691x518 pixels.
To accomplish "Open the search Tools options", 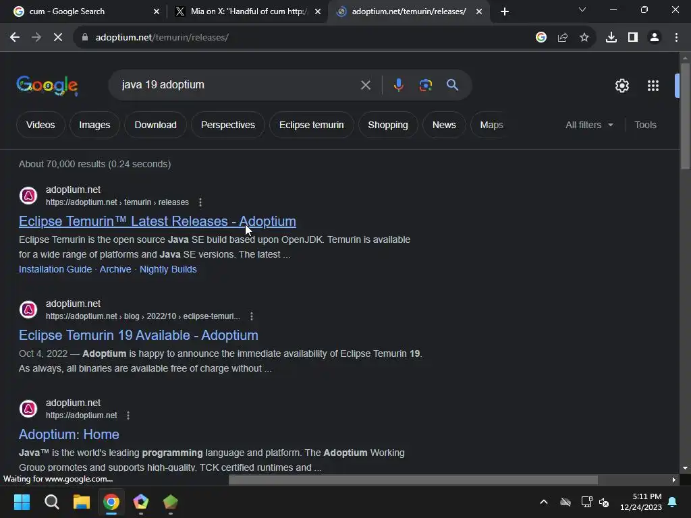I will click(x=645, y=125).
